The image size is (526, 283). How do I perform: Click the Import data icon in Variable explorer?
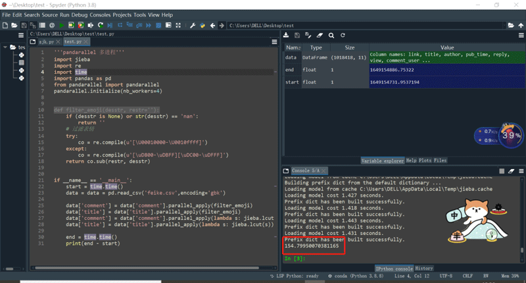click(287, 36)
